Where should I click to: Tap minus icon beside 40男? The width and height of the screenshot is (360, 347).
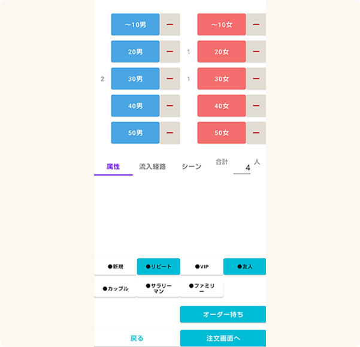coord(170,106)
